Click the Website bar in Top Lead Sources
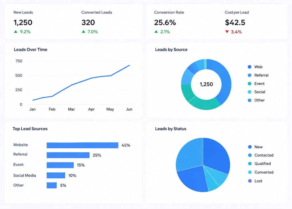 click(x=82, y=145)
